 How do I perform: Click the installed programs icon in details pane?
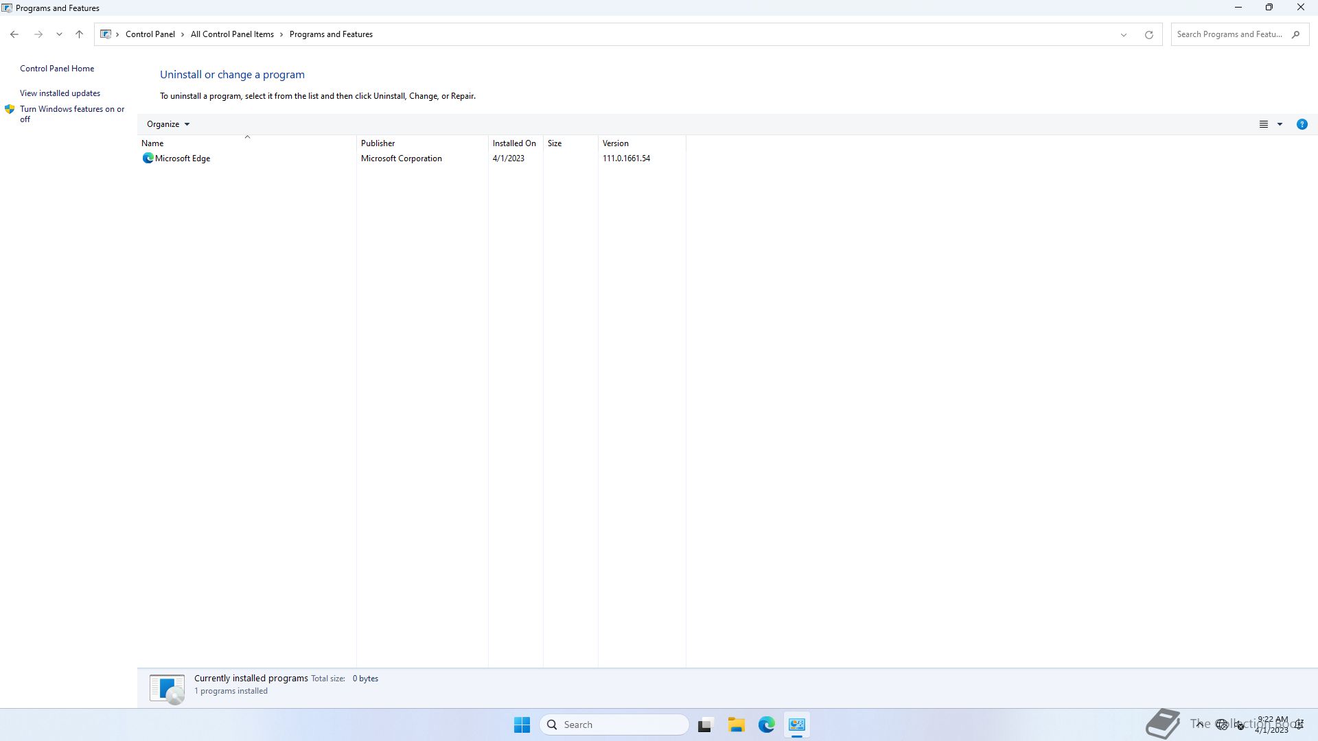click(167, 689)
